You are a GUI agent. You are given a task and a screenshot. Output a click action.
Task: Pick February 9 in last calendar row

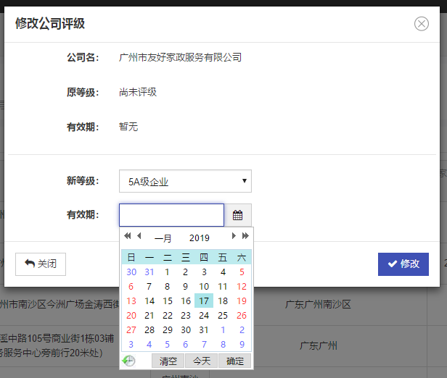(x=242, y=344)
